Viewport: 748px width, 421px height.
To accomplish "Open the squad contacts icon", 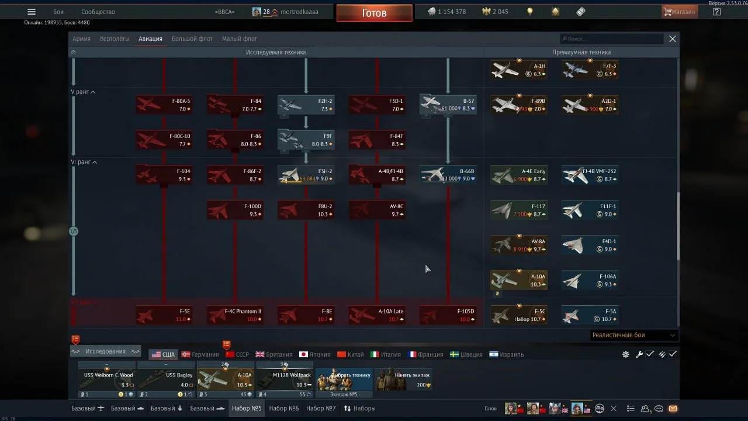I will click(x=645, y=409).
